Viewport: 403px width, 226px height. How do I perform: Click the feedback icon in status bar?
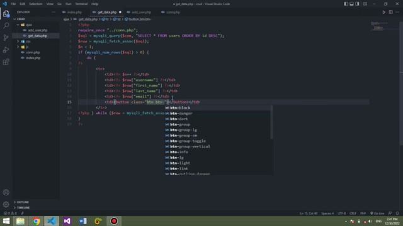click(x=390, y=213)
